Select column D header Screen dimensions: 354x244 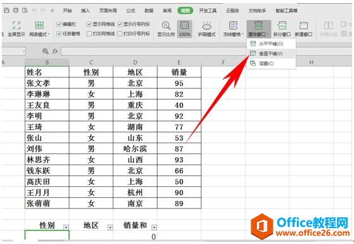pyautogui.click(x=135, y=62)
